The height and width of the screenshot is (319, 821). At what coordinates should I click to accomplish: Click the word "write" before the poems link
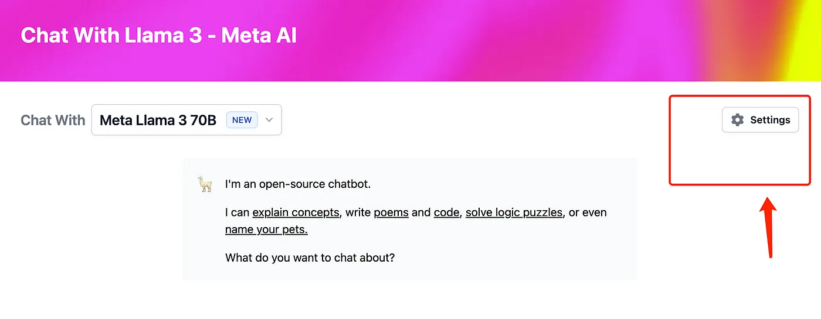[x=358, y=212]
